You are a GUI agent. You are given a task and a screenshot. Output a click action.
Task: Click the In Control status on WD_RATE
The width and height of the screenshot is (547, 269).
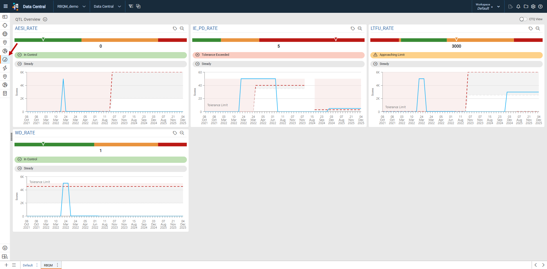coord(101,159)
